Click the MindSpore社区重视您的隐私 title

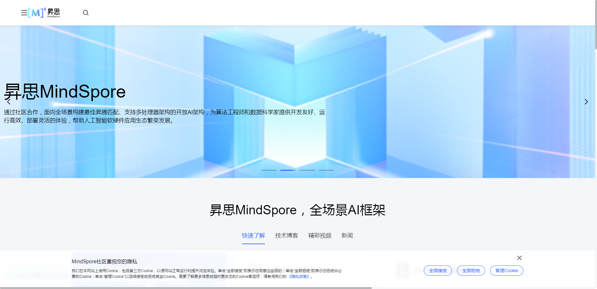(104, 261)
